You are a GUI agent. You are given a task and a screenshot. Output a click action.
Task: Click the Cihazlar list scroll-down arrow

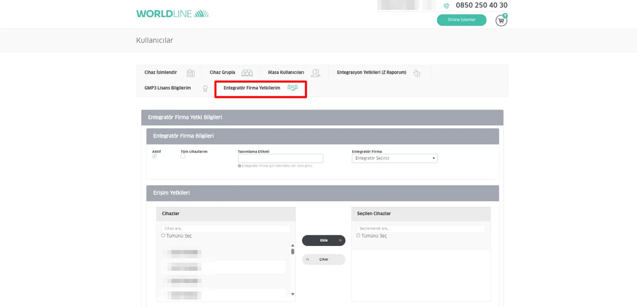(292, 294)
